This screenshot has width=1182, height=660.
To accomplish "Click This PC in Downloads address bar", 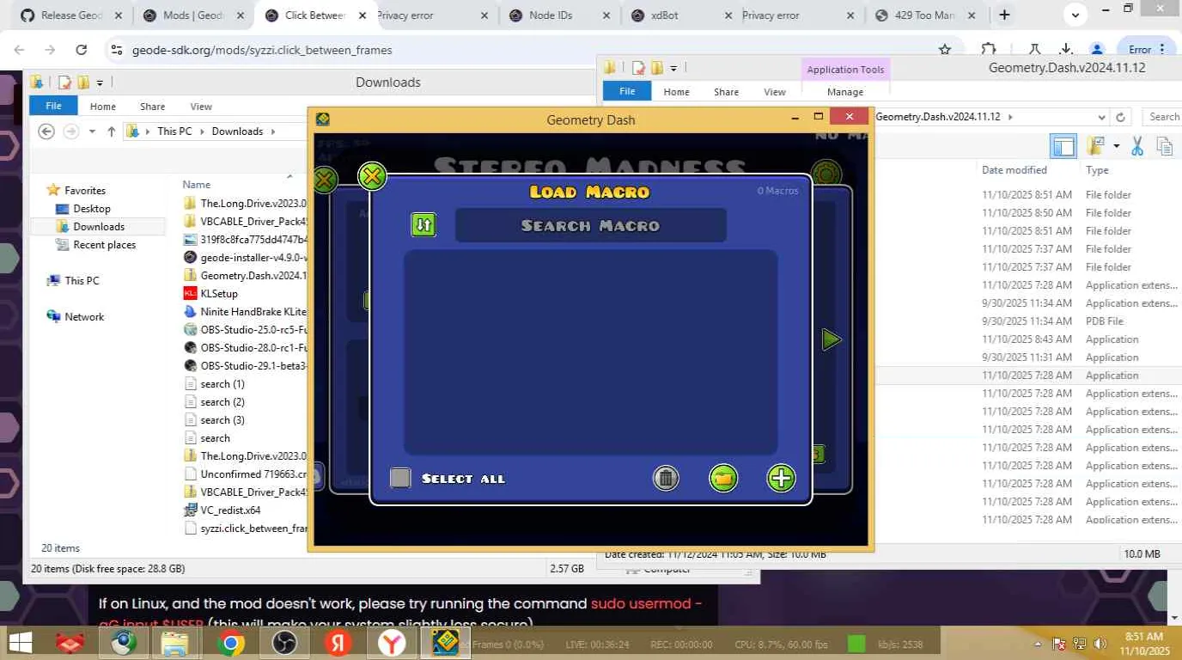I will click(174, 131).
